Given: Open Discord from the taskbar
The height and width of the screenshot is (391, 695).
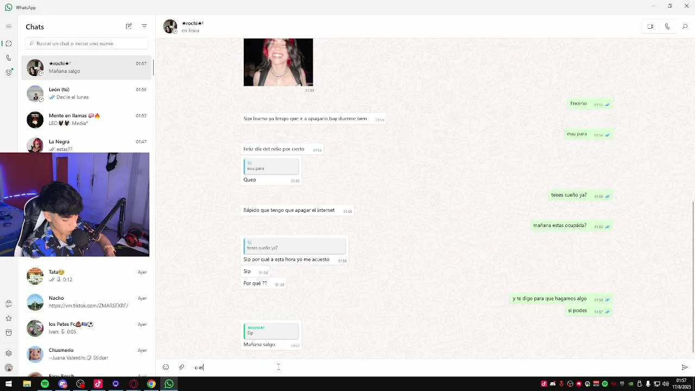Looking at the screenshot, I should click(62, 384).
